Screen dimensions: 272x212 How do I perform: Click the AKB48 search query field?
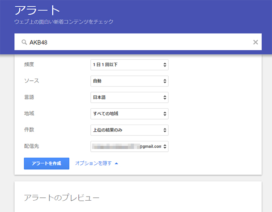point(138,42)
